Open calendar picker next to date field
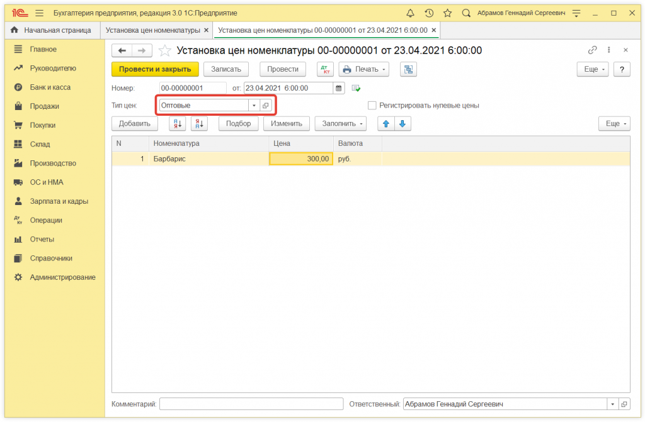The width and height of the screenshot is (645, 422). tap(339, 88)
